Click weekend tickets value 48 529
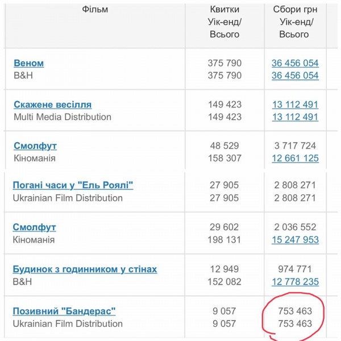341x341 pixels. pos(224,145)
